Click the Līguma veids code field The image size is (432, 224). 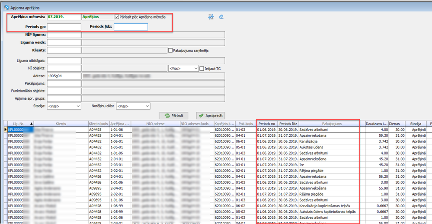click(x=64, y=42)
